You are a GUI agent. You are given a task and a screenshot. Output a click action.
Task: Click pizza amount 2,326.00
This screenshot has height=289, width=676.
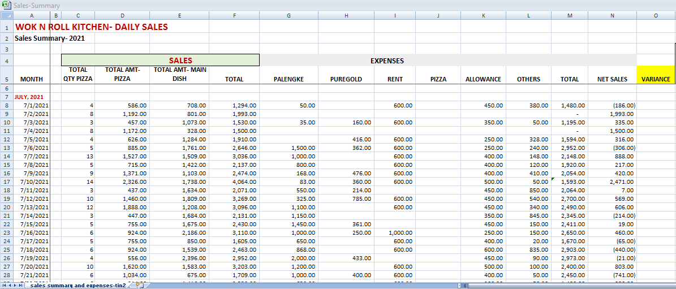coord(122,182)
